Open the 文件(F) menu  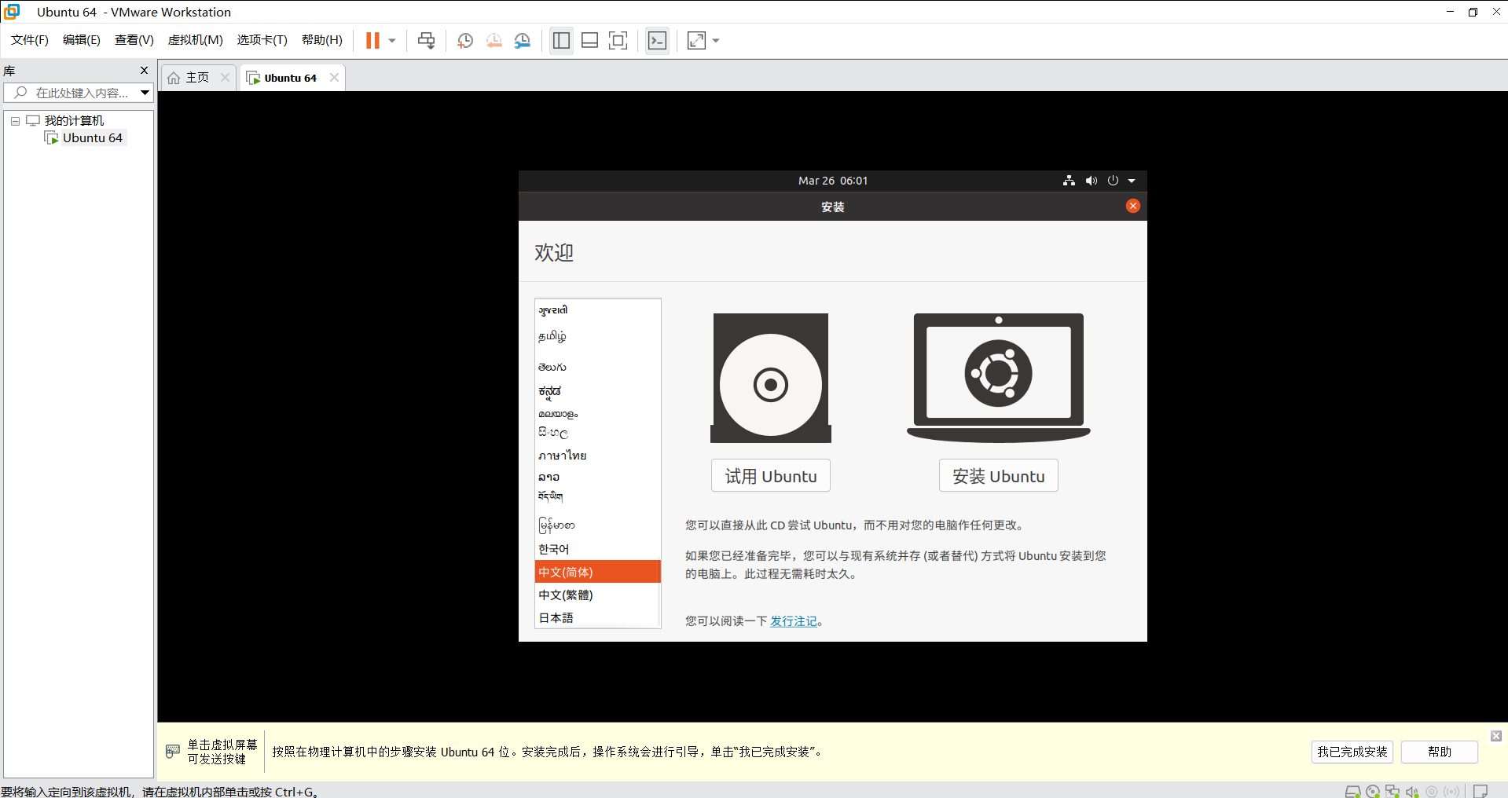(x=30, y=40)
